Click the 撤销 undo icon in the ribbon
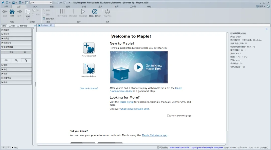271x150 pixels. pos(44,10)
